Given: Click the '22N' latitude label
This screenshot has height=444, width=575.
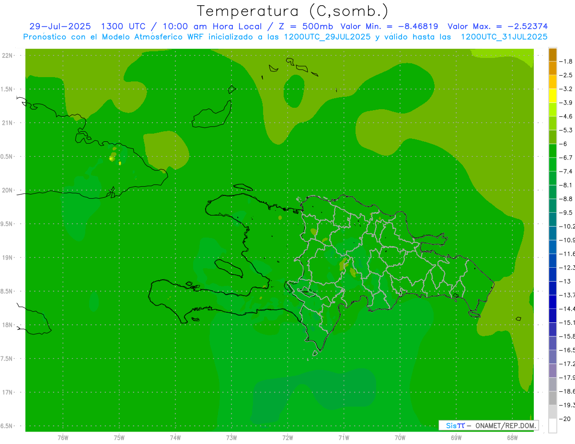Looking at the screenshot, I should [x=7, y=56].
